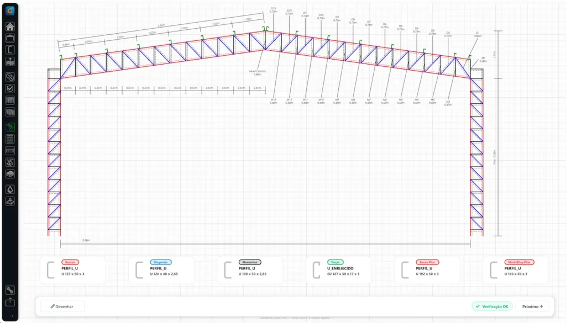Open the shield checkmark verification icon

coord(10,88)
